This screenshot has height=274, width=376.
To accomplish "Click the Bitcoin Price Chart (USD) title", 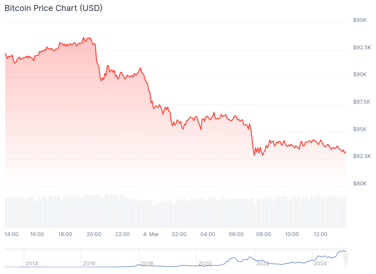I will click(53, 8).
